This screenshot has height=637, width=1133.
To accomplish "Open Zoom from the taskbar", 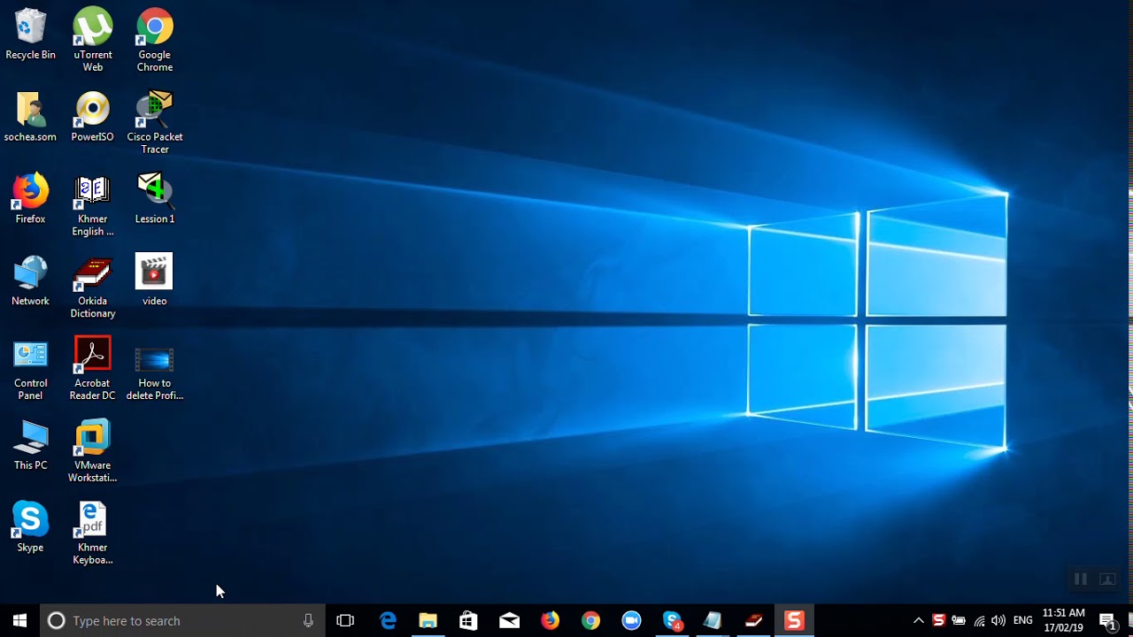I will pos(631,620).
